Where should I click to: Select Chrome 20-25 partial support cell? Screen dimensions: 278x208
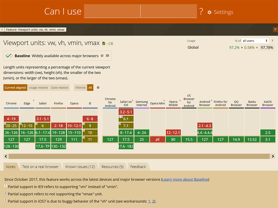point(11,126)
